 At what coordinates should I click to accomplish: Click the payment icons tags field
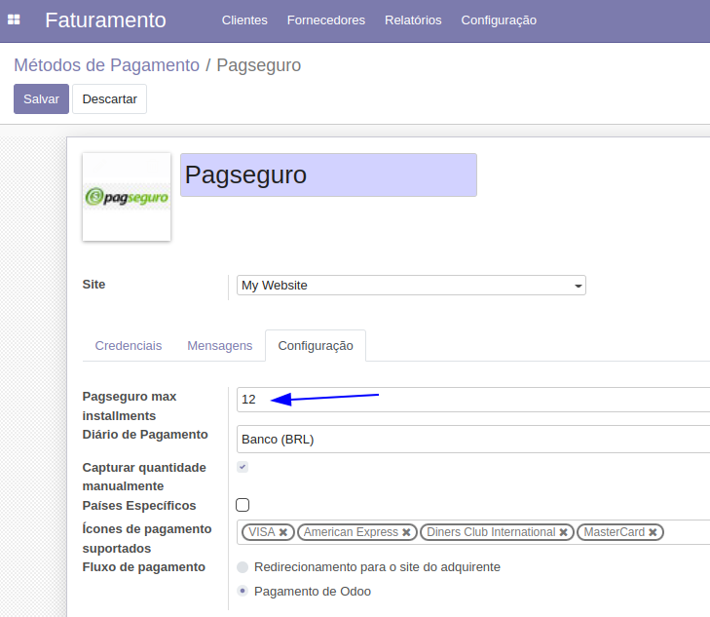[473, 532]
